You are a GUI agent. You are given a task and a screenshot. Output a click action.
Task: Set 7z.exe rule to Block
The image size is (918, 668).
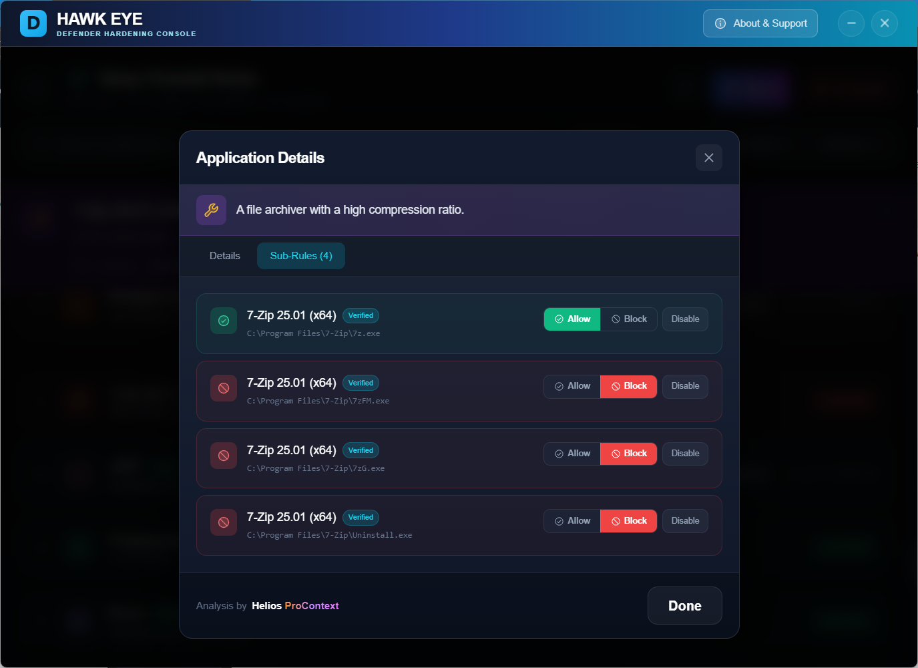[629, 319]
